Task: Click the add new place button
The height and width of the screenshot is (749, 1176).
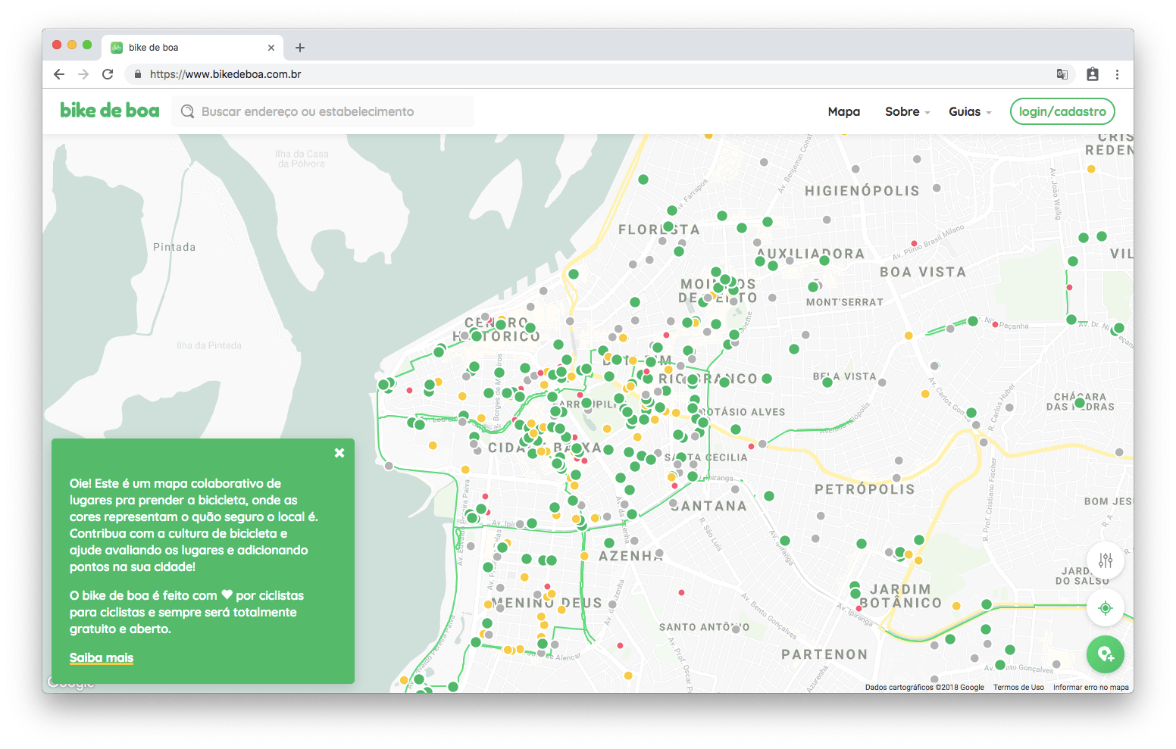Action: (1105, 654)
